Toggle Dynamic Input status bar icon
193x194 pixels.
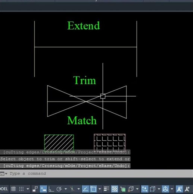point(43,189)
